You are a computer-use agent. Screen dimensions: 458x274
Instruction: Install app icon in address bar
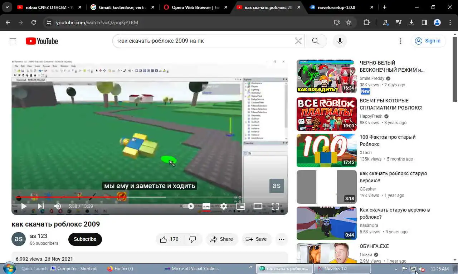point(337,22)
